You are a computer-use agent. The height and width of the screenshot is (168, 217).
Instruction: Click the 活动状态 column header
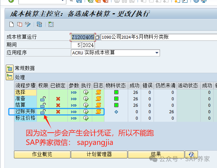tap(189, 85)
